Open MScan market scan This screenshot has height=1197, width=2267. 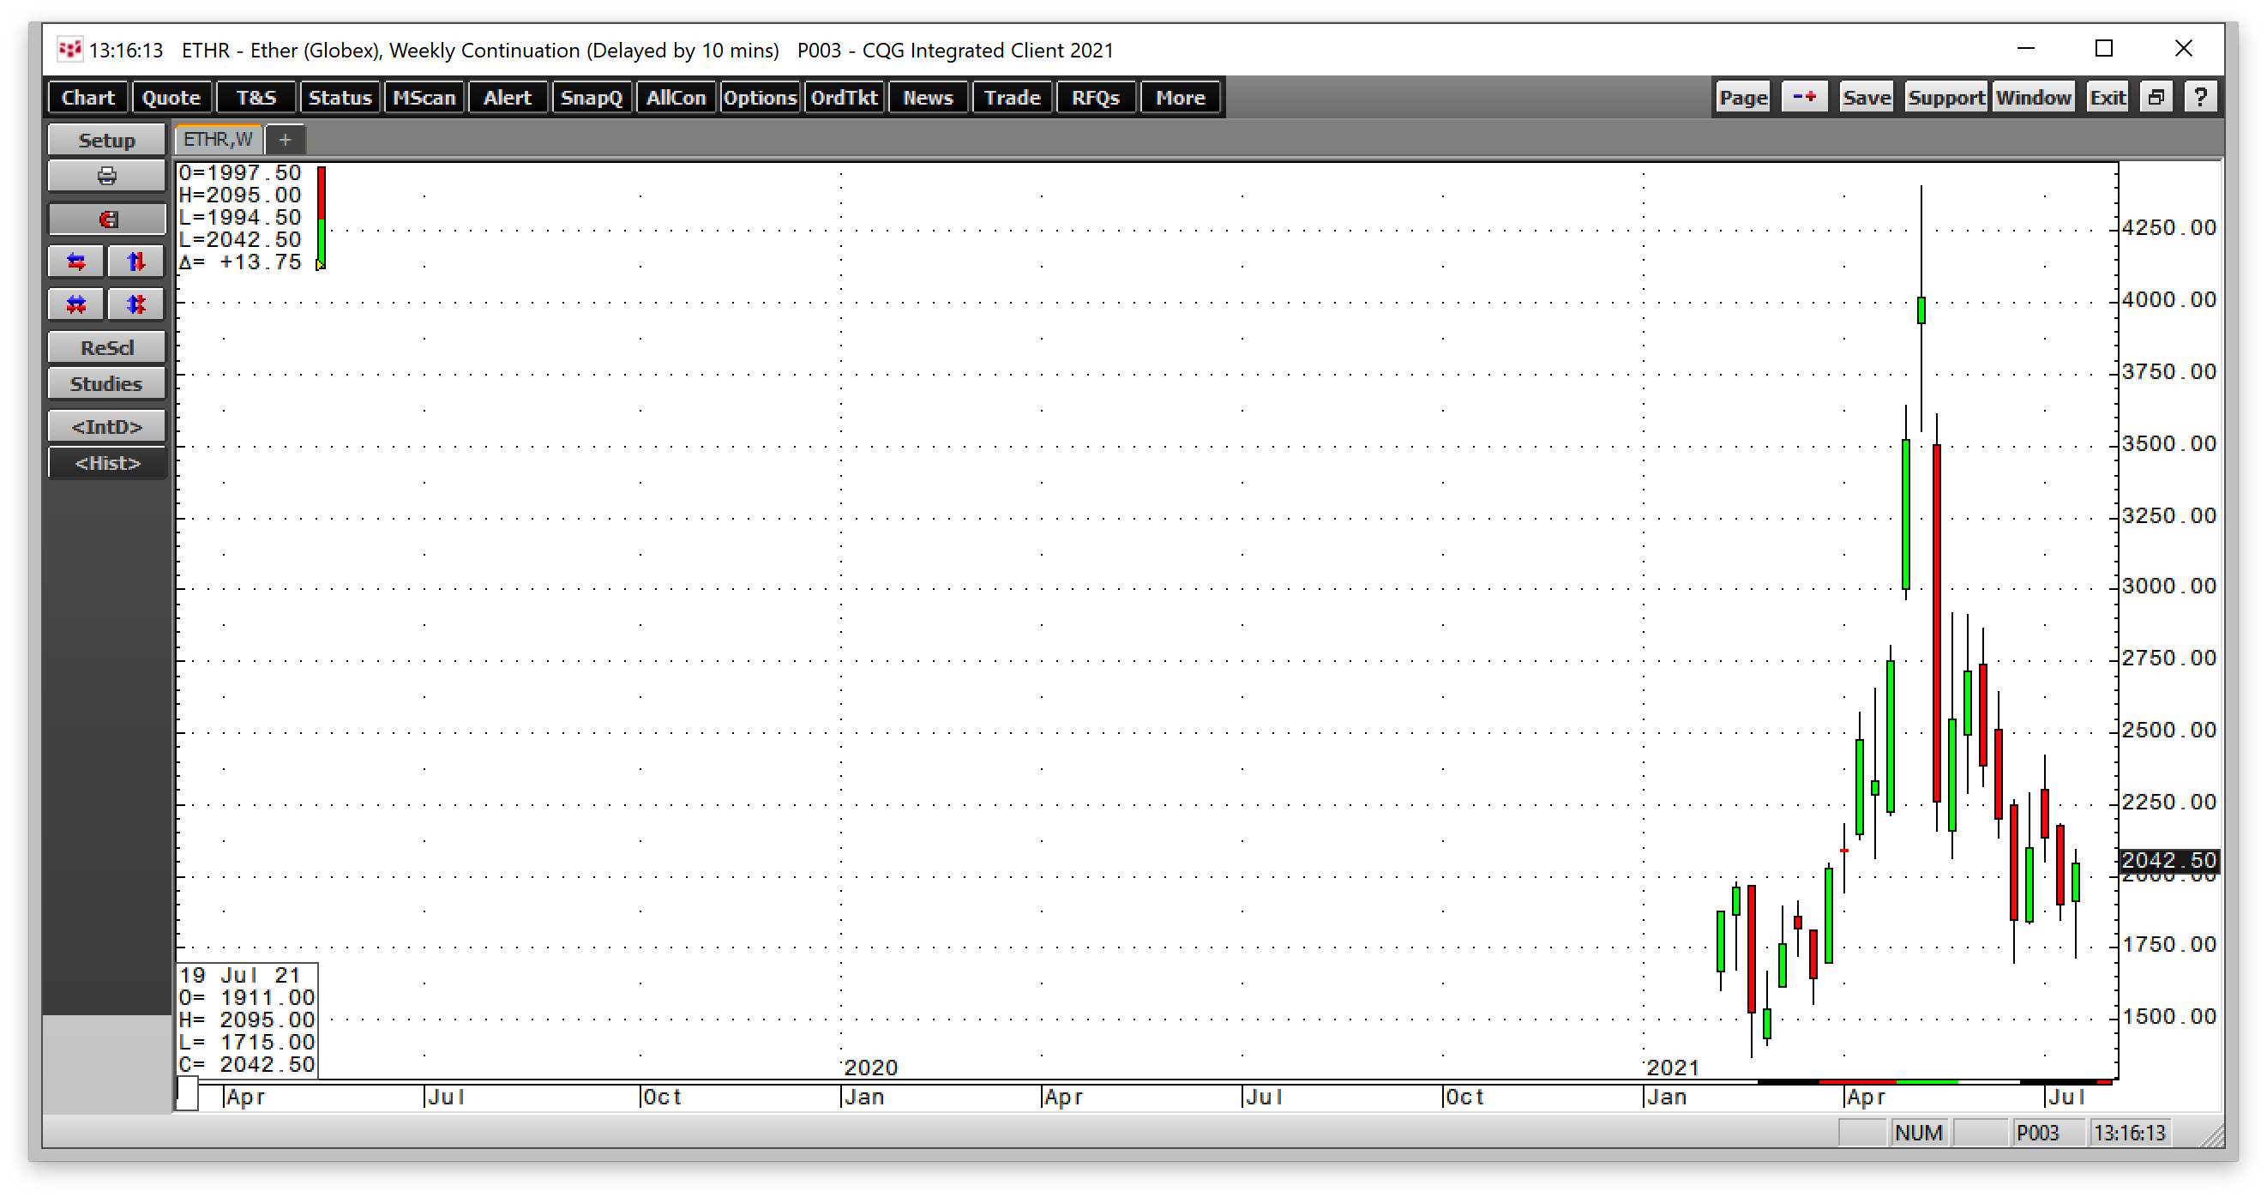[x=424, y=98]
